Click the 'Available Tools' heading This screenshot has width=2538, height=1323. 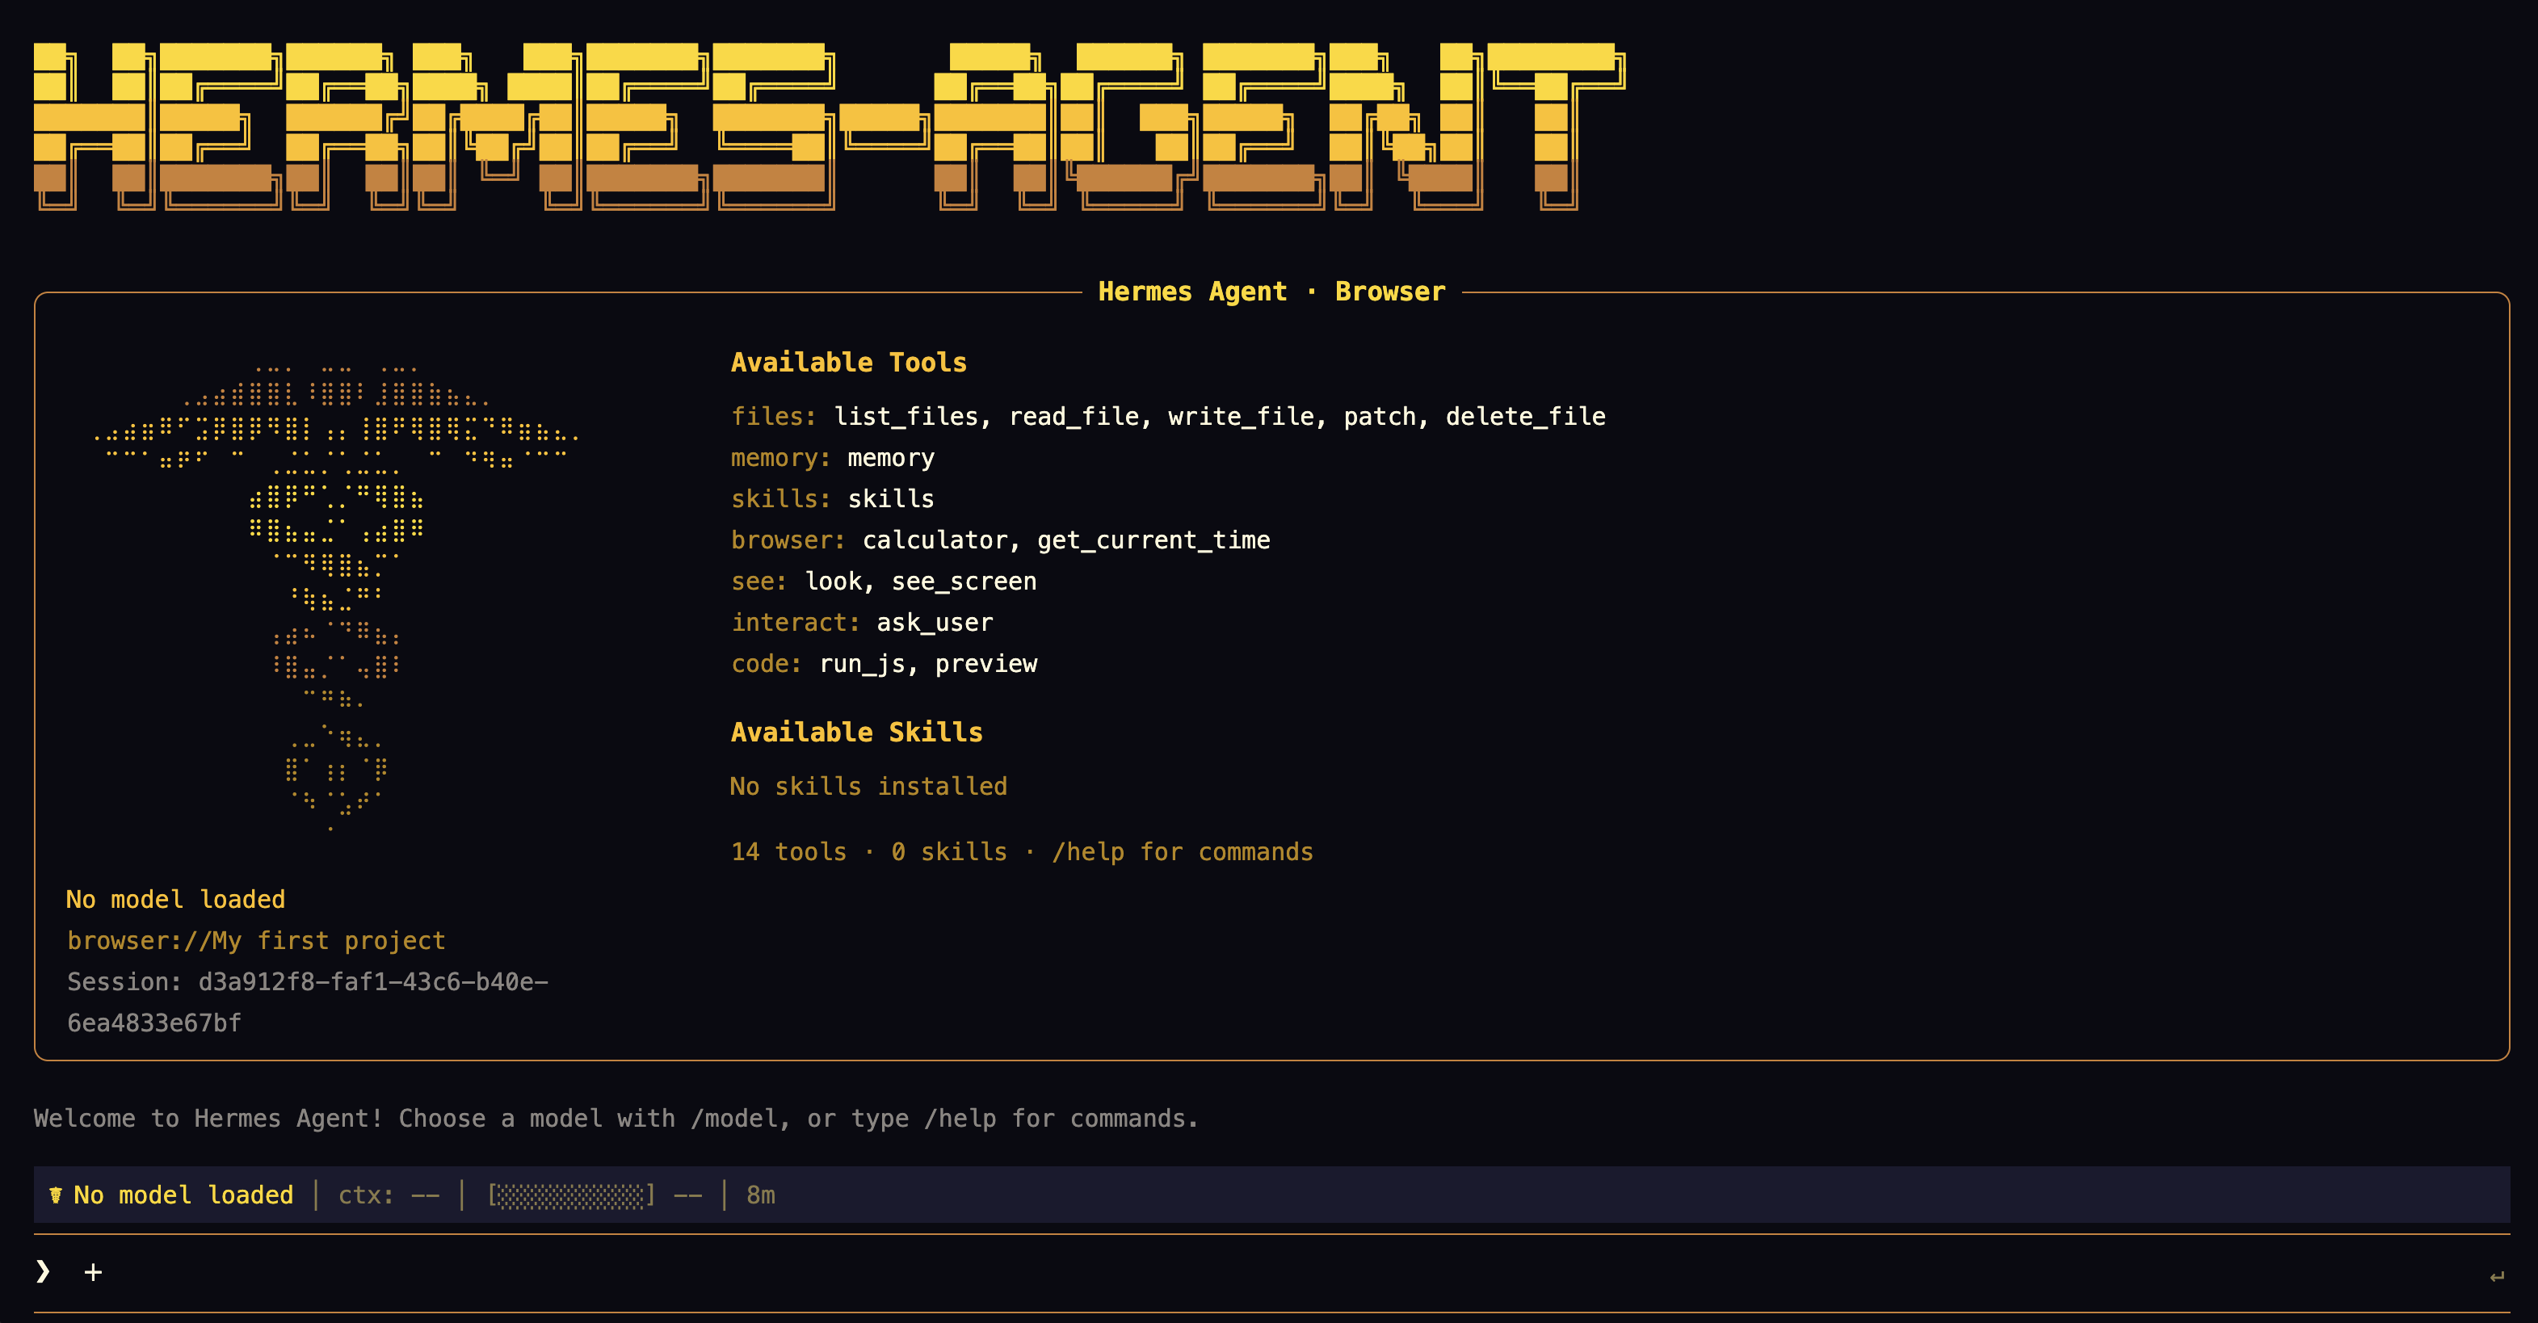848,363
